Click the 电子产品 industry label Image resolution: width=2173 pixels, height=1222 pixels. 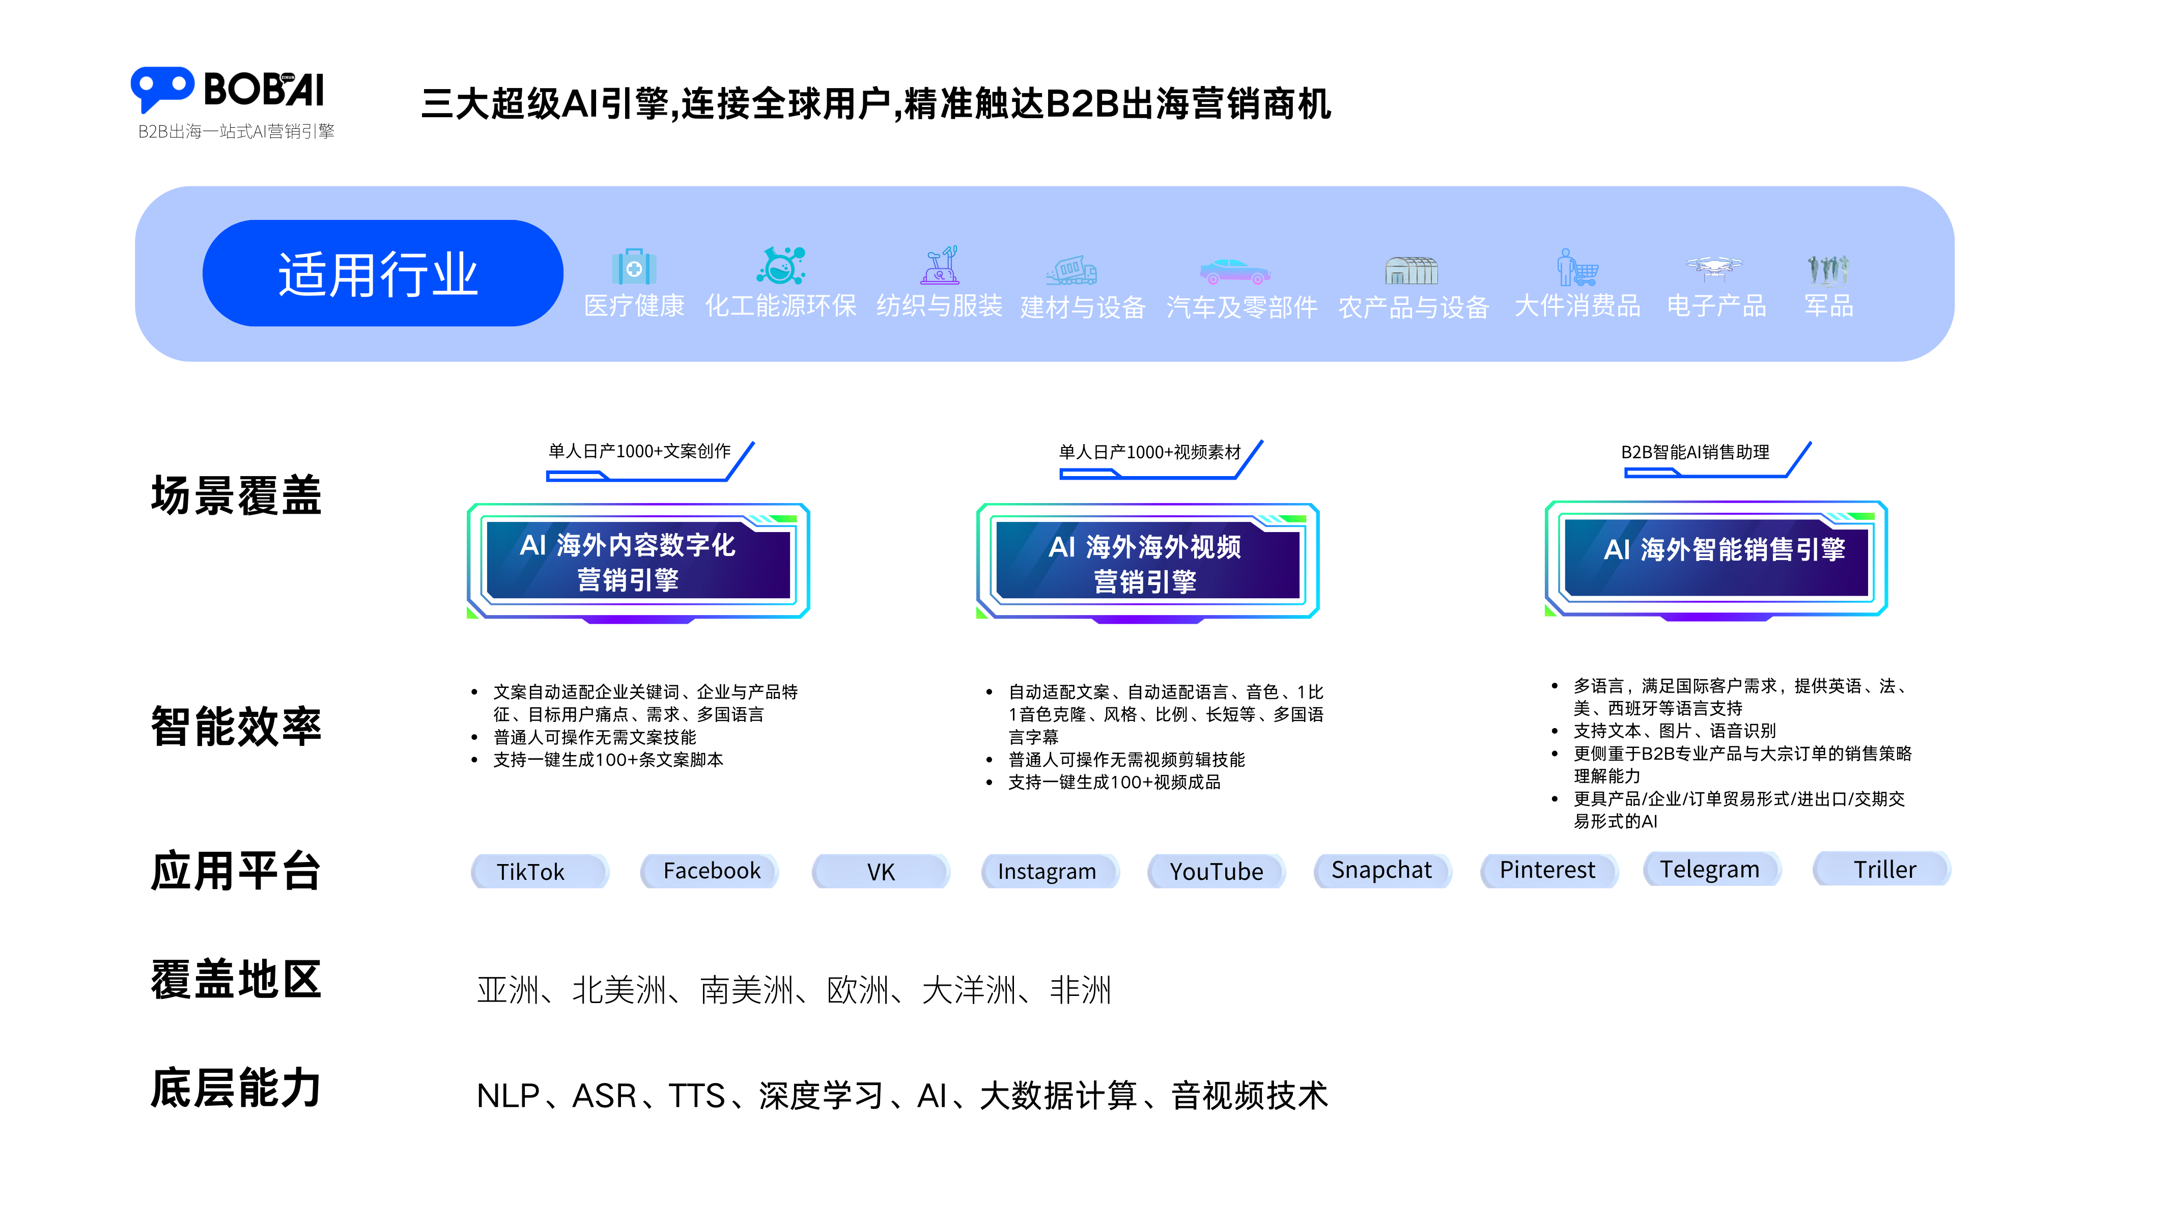[1716, 305]
